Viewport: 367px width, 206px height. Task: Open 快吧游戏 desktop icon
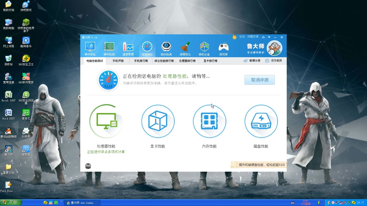click(26, 6)
